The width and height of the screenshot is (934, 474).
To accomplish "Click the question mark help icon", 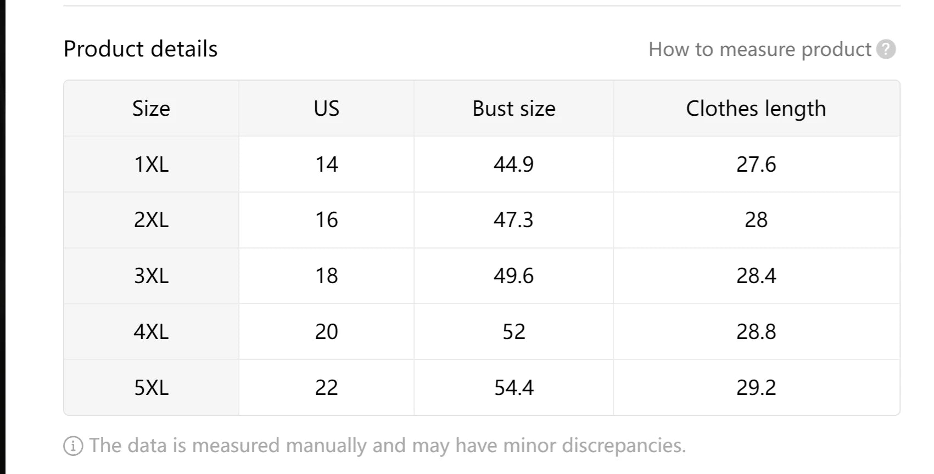I will [x=886, y=49].
